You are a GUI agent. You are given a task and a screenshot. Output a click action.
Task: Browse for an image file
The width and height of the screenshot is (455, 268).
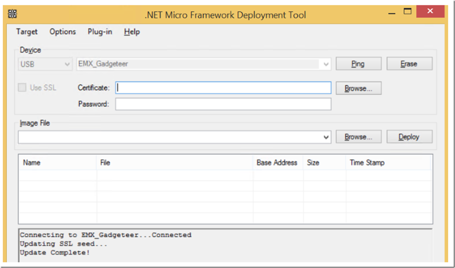359,137
